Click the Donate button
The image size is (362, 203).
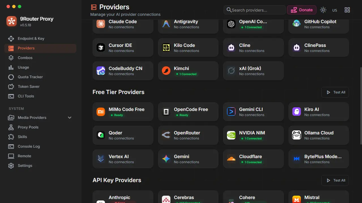(x=302, y=10)
